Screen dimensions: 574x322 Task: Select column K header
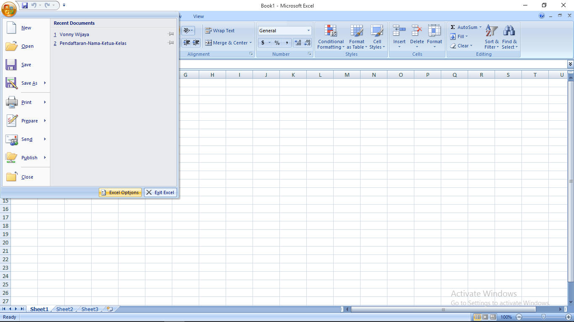[x=293, y=75]
